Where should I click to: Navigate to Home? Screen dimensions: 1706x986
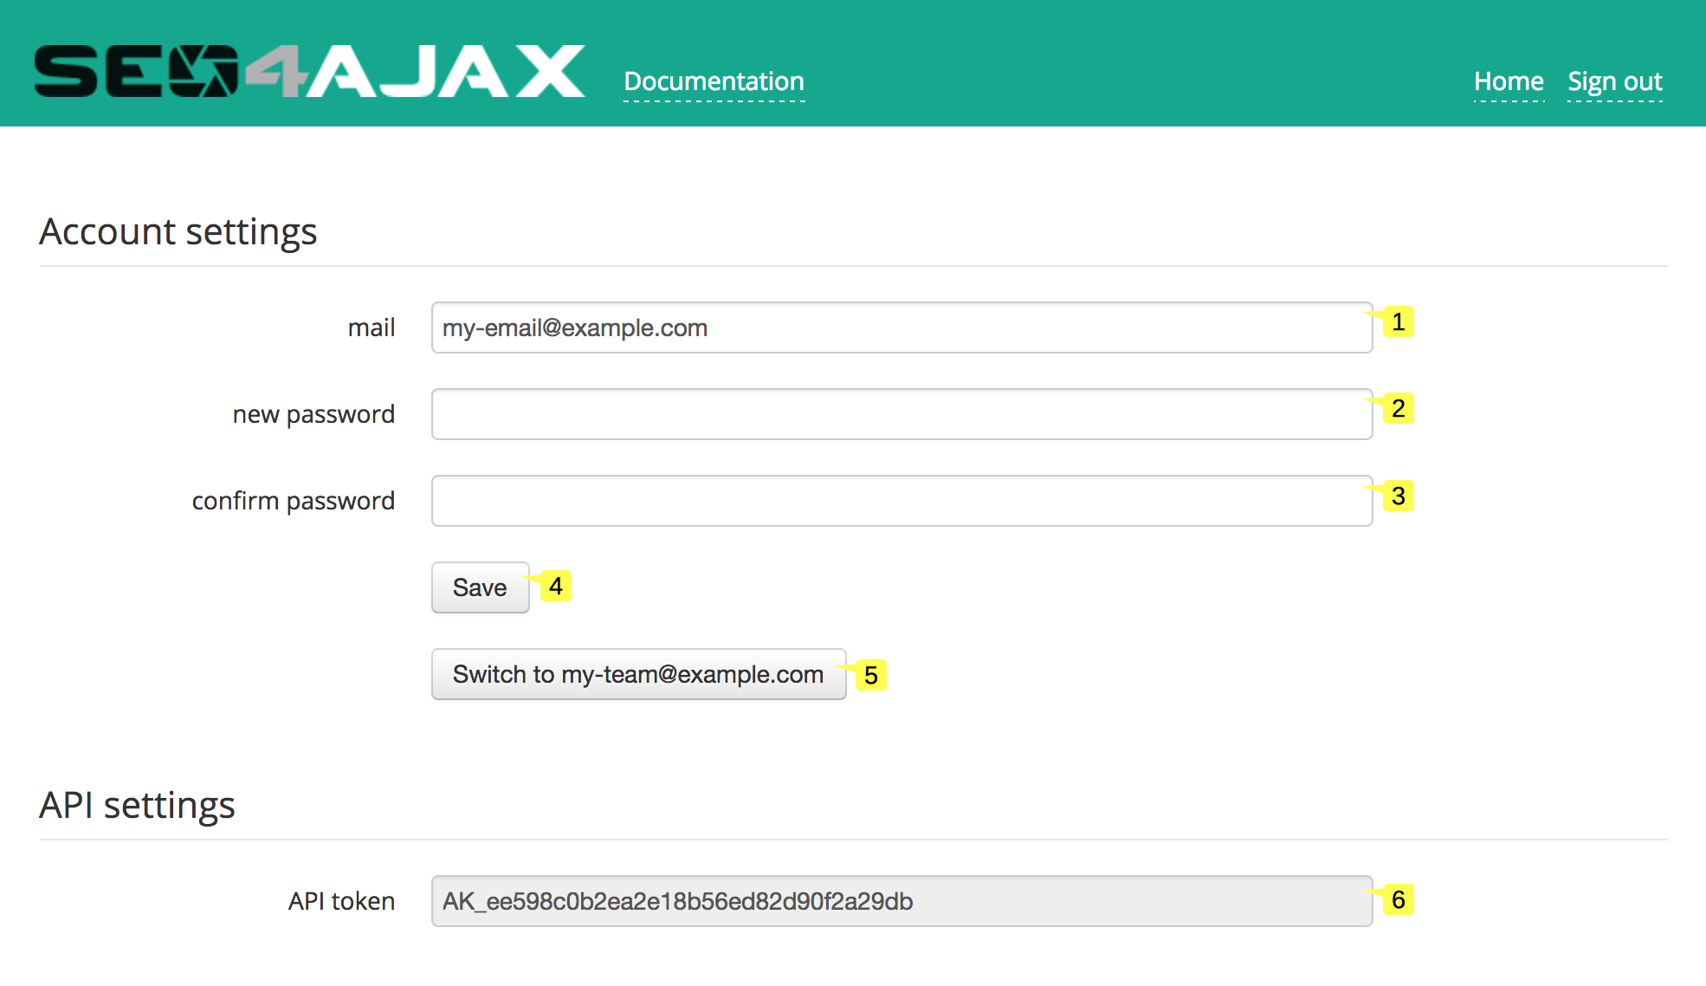pos(1509,81)
